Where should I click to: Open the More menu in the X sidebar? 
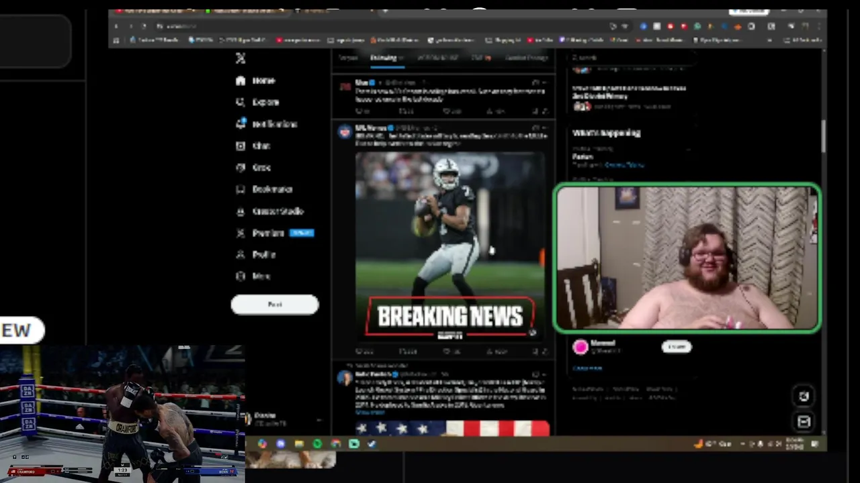click(x=253, y=276)
